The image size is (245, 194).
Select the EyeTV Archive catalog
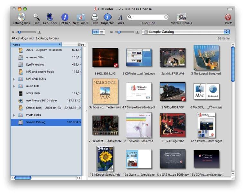pos(46,65)
